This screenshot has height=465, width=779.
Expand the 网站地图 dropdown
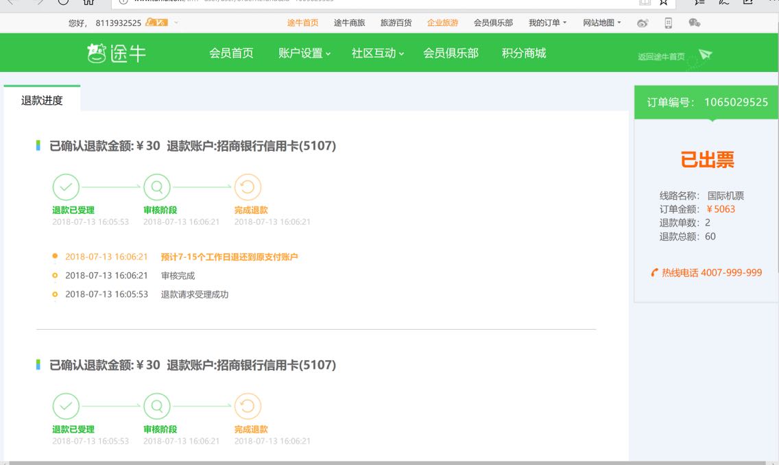[601, 23]
